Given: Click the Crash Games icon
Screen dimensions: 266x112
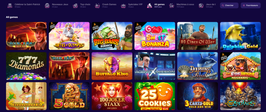Looking at the screenshot, I should [x=97, y=6].
